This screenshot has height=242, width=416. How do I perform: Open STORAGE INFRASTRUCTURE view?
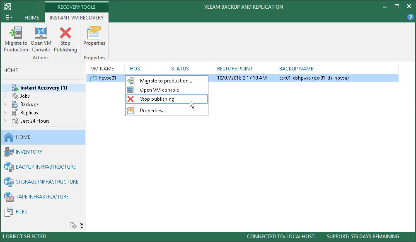click(44, 182)
